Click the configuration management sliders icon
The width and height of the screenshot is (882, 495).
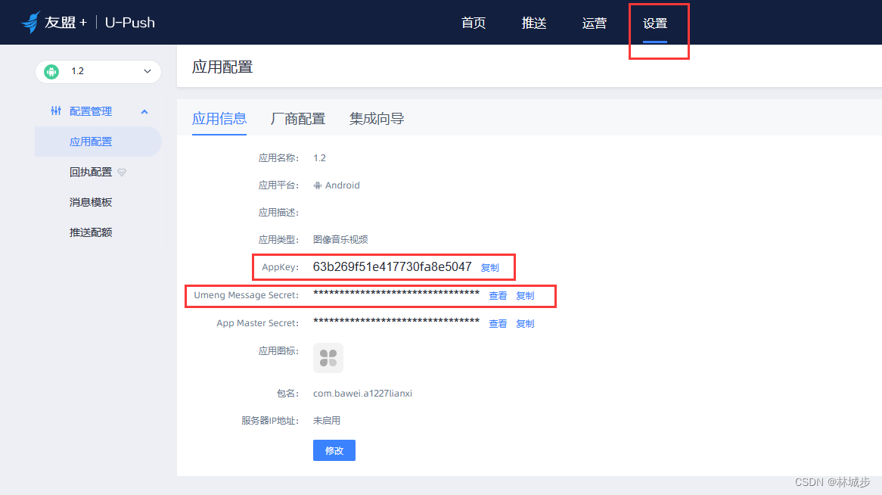56,111
